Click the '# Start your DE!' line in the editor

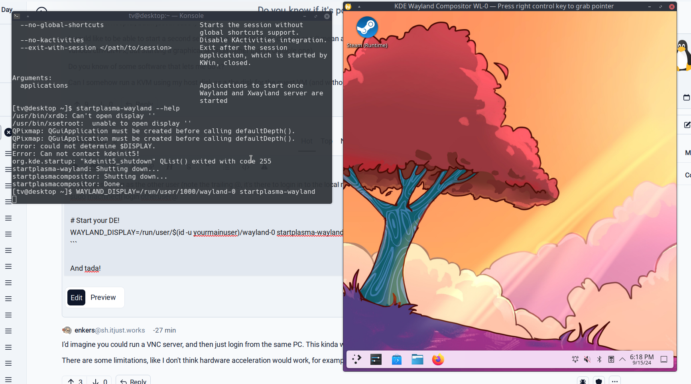pyautogui.click(x=95, y=221)
